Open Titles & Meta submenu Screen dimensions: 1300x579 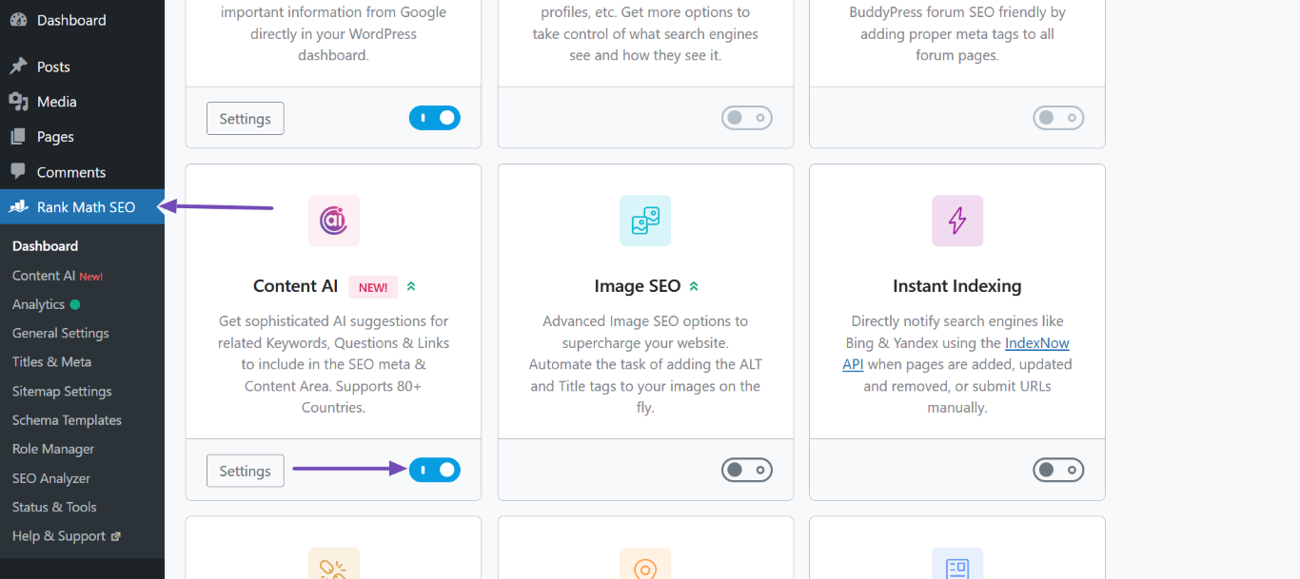pyautogui.click(x=51, y=362)
